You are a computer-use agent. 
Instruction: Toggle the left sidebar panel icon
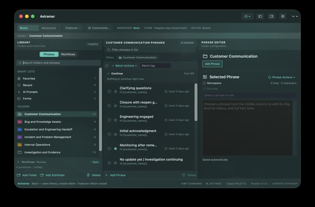(260, 16)
